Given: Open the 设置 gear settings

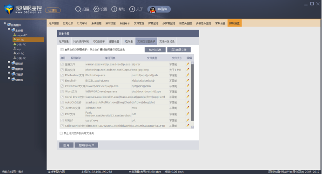Looking at the screenshot, I should pyautogui.click(x=100, y=9).
